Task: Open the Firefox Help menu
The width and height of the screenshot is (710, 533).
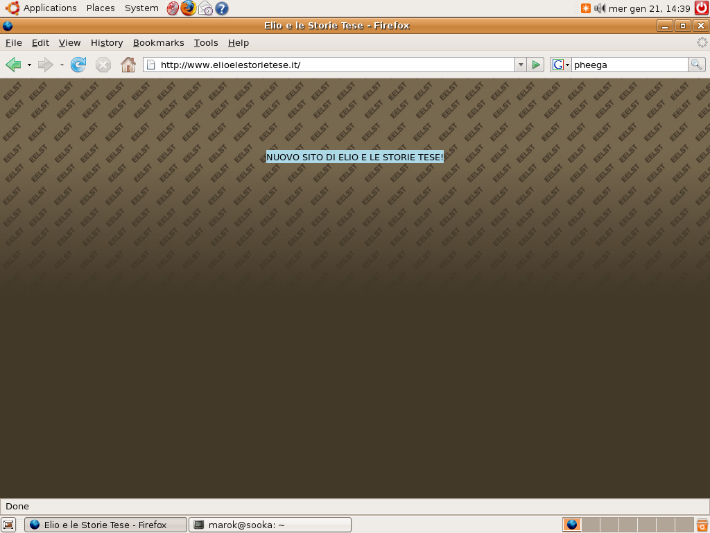Action: [x=239, y=42]
